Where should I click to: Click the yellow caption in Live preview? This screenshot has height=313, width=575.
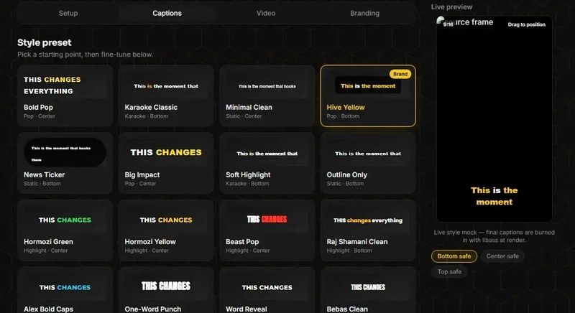pos(494,196)
